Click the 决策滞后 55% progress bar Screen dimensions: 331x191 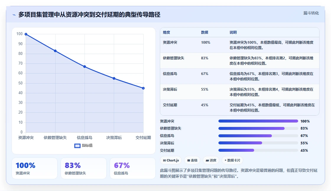pyautogui.click(x=258, y=143)
